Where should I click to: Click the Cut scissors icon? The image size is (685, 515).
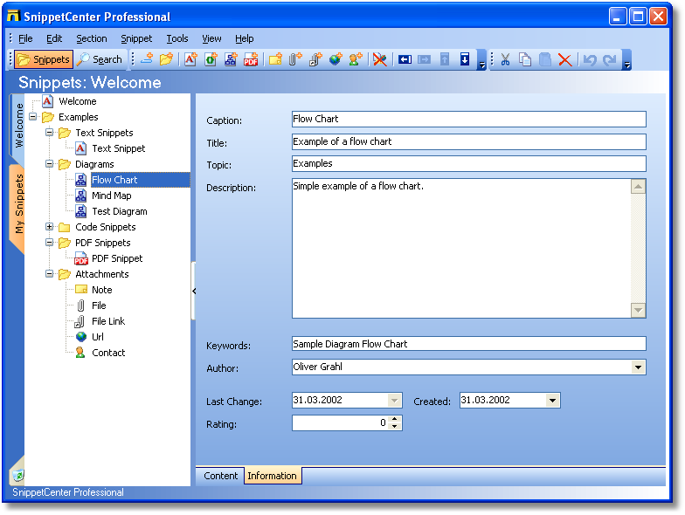[x=505, y=59]
